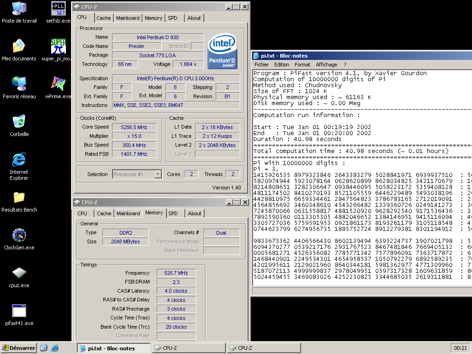Click top CPU-Z window title icon
Image resolution: width=472 pixels, height=354 pixels.
[77, 6]
